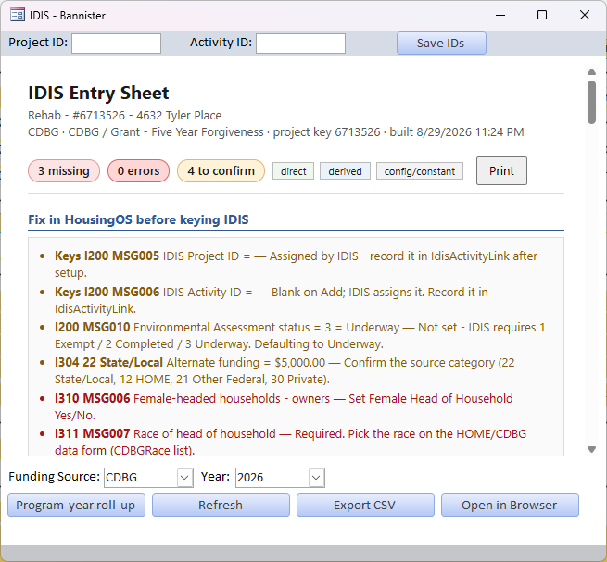Click the 'derived' legend tag
Image resolution: width=607 pixels, height=562 pixels.
[345, 171]
